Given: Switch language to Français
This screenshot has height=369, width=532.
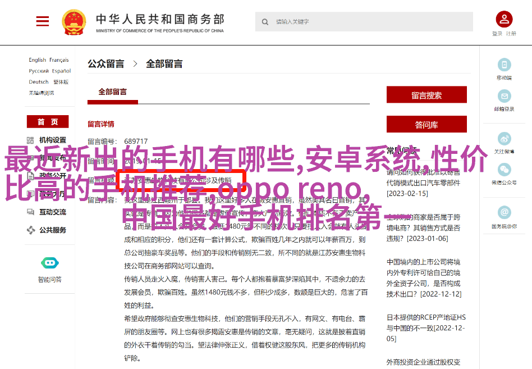Looking at the screenshot, I should click(x=59, y=60).
